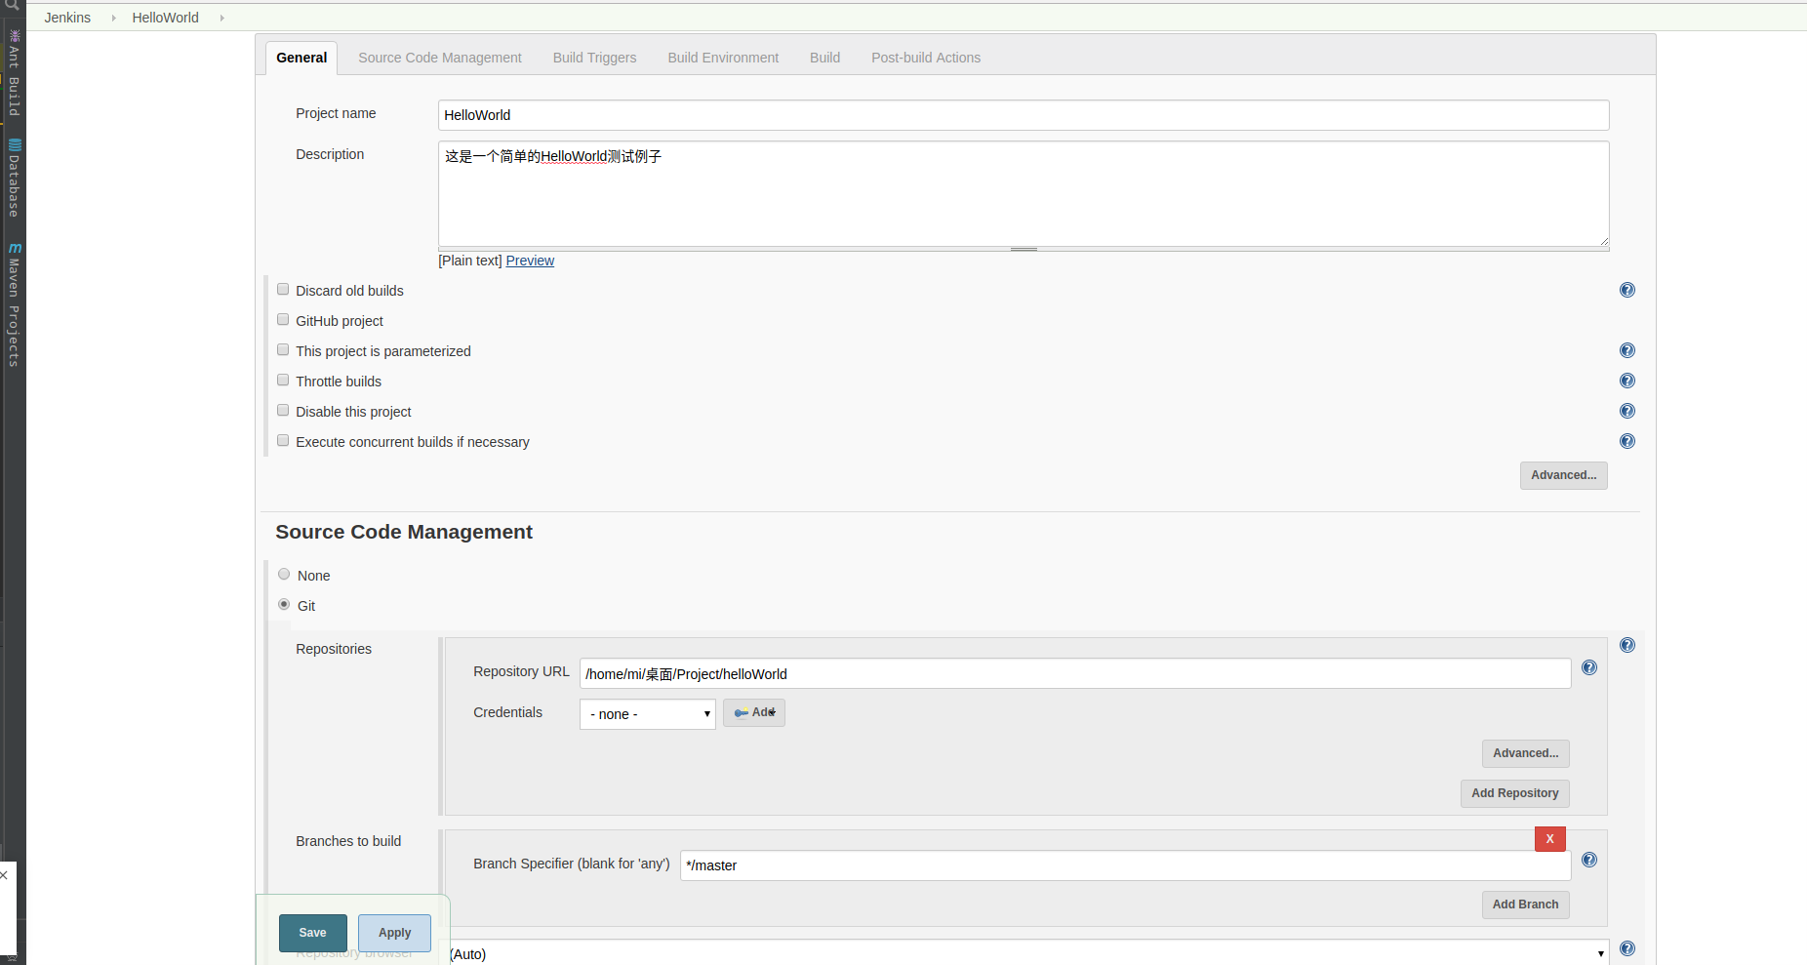The image size is (1807, 965).
Task: Select the Git radio button
Action: [x=284, y=605]
